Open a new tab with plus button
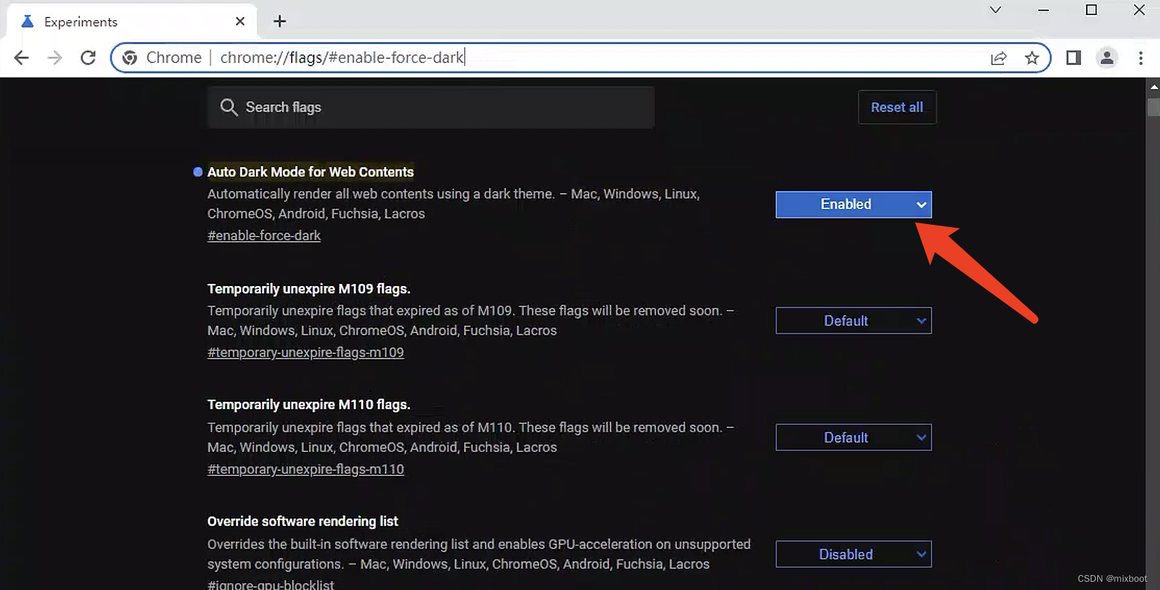 pyautogui.click(x=280, y=21)
